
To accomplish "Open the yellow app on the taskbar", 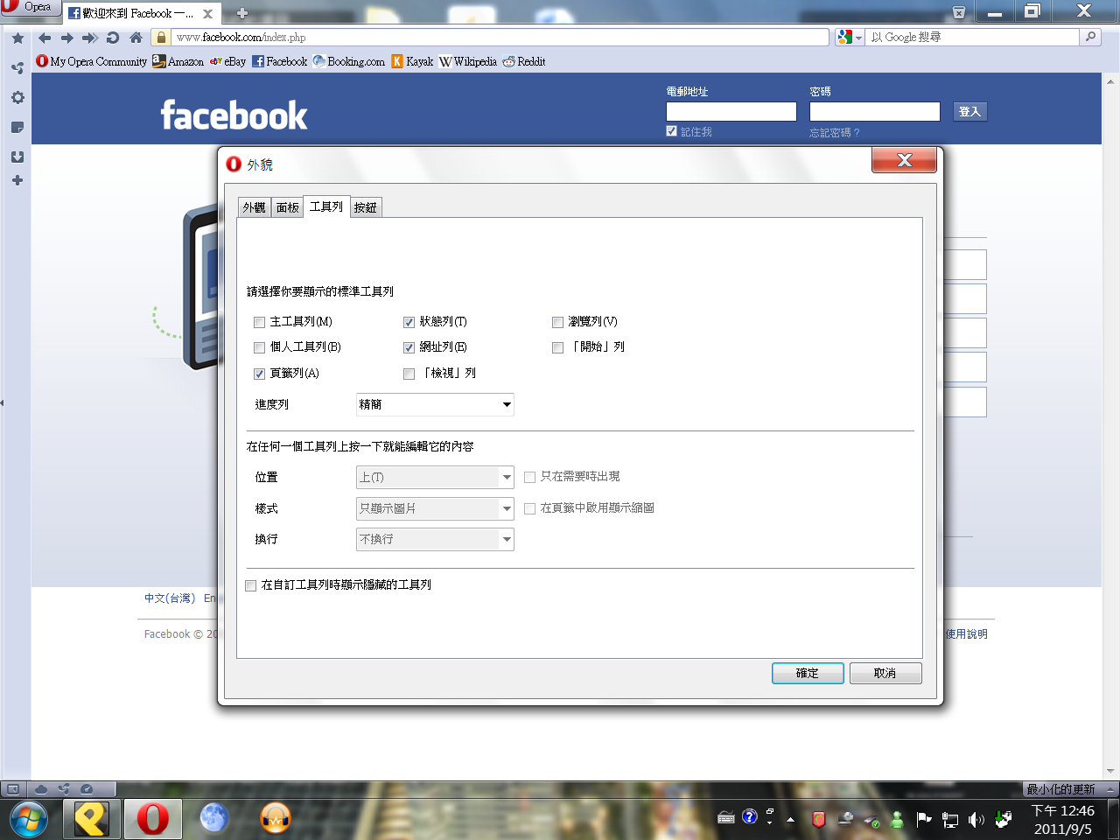I will click(91, 819).
